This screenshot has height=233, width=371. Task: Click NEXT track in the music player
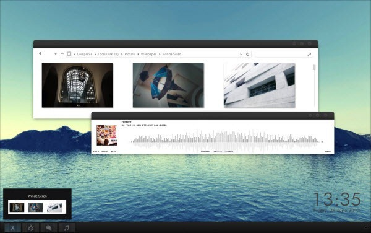click(x=113, y=151)
